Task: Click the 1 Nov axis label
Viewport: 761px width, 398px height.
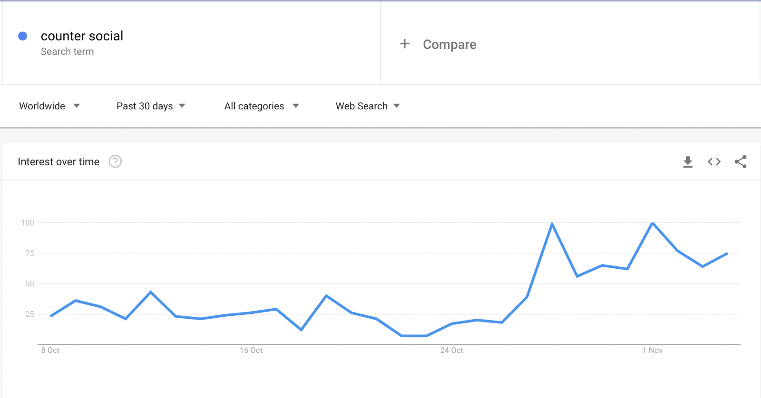Action: tap(653, 351)
